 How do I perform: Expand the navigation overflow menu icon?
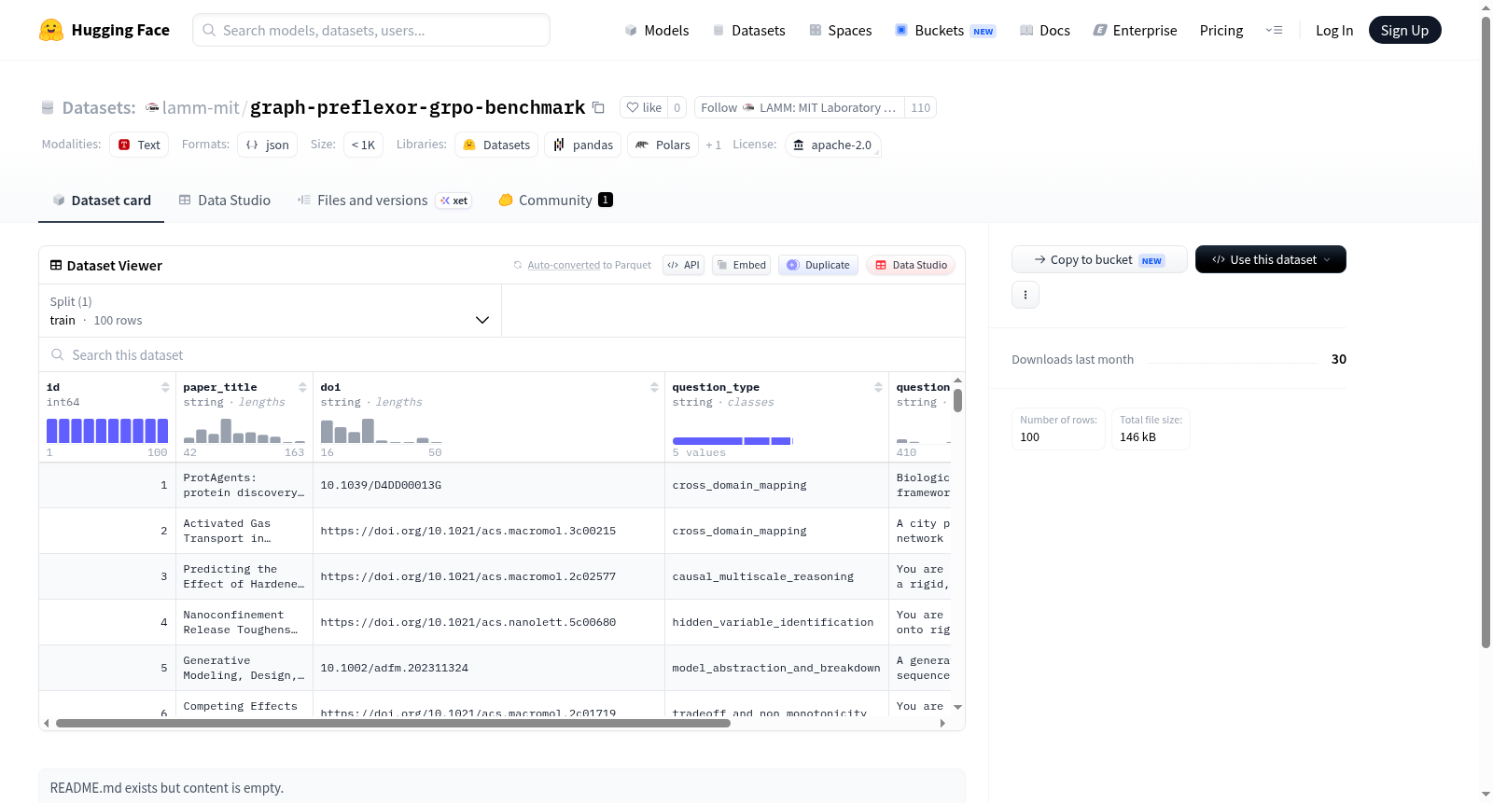click(1274, 30)
